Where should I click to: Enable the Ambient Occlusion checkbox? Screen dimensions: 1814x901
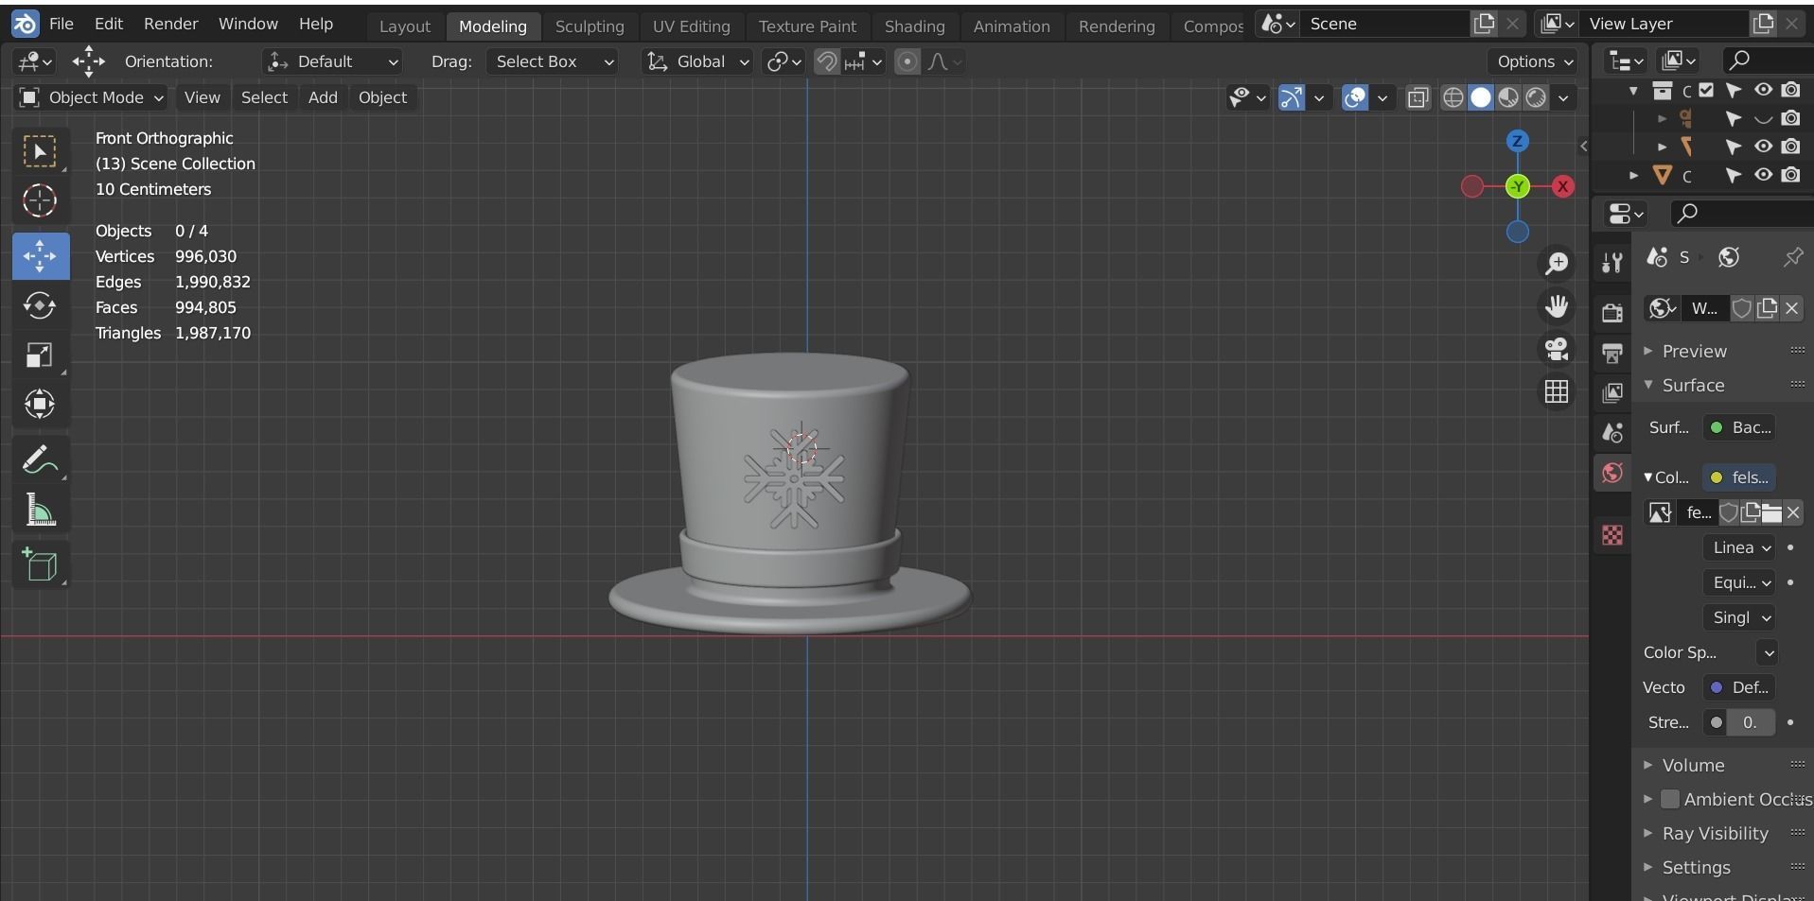[1670, 799]
